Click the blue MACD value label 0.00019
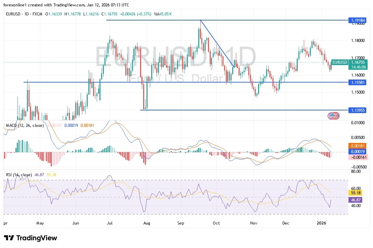Viewport: 373px width, 248px height. 358,152
